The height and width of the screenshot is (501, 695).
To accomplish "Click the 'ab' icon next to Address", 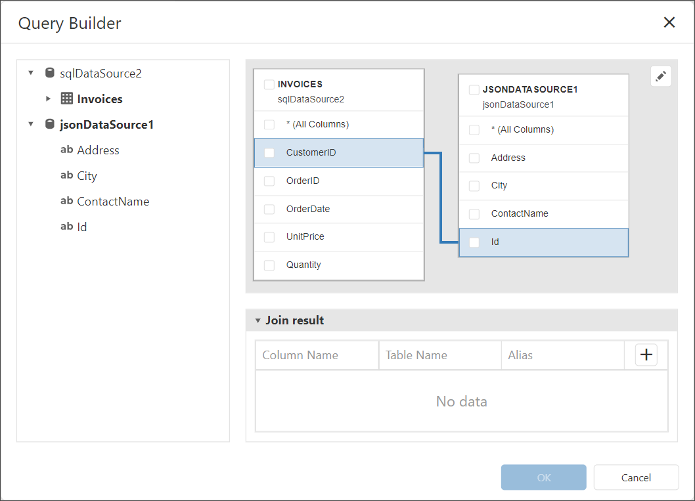I will [66, 150].
